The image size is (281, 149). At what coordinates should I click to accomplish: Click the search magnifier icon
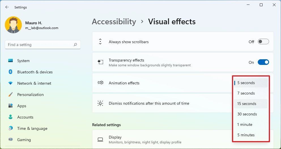[75, 45]
